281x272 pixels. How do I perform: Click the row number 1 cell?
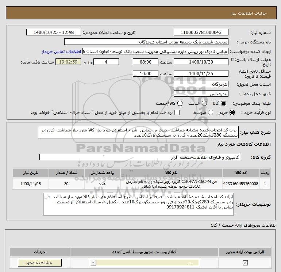click(265, 184)
